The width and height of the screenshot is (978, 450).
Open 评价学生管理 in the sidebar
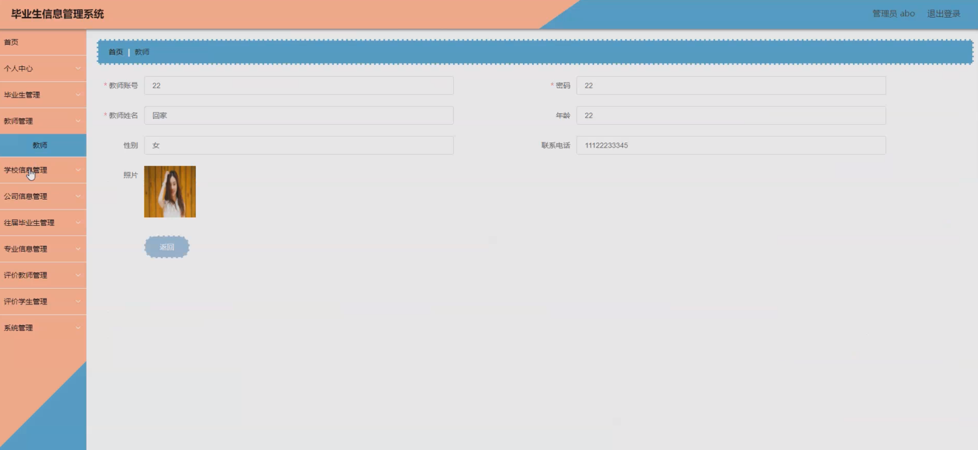[x=43, y=302]
